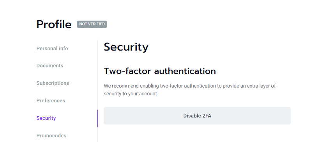Click the Two-factor authentication subheading
Screen dimensions: 311x142
tap(160, 71)
